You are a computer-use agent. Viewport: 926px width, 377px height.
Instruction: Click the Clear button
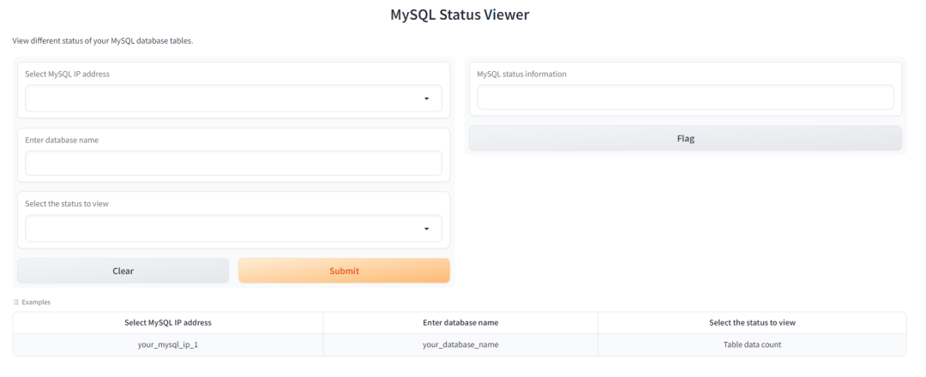pos(123,271)
